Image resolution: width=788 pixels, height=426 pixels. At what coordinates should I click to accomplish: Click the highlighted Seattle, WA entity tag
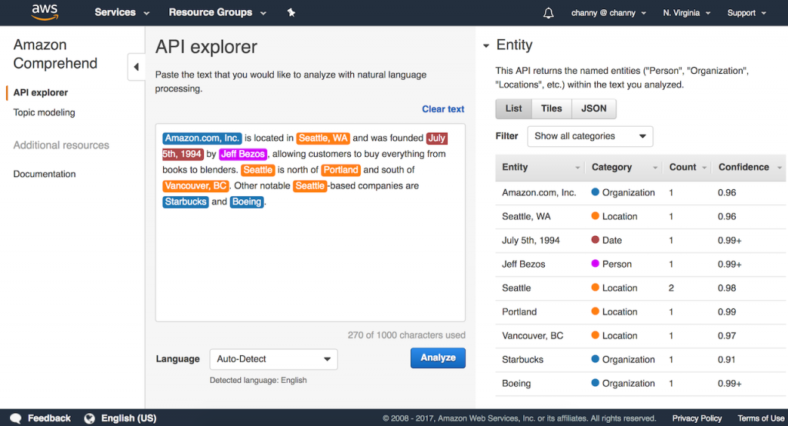tap(322, 138)
